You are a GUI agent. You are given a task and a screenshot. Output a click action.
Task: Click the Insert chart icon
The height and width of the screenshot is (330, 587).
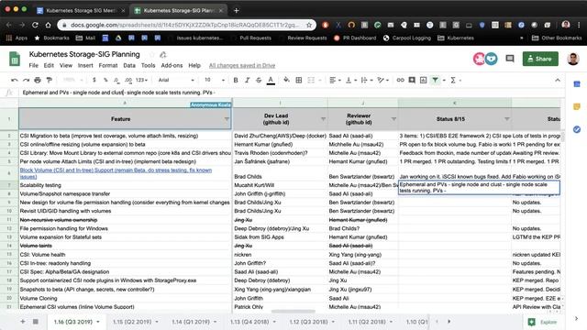tap(424, 80)
